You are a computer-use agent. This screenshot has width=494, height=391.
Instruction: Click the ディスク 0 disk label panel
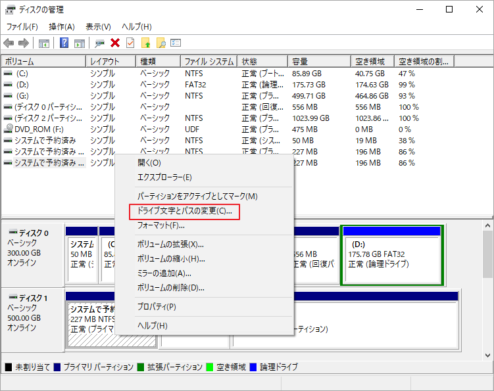point(33,255)
